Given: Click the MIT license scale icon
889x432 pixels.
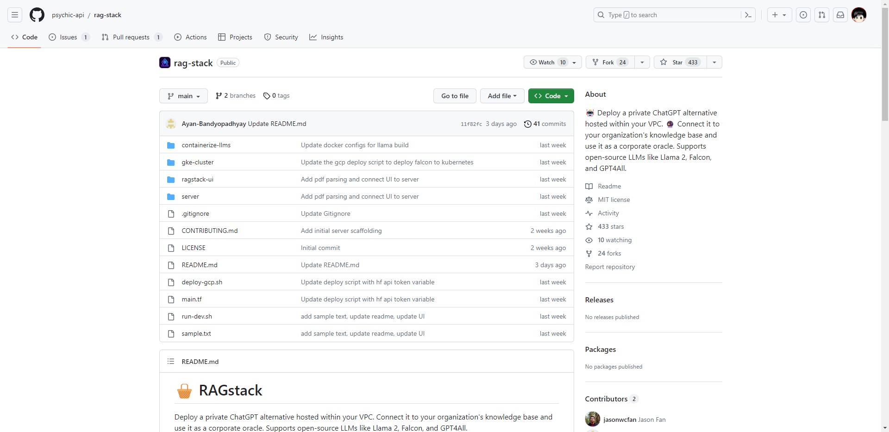Looking at the screenshot, I should tap(589, 200).
